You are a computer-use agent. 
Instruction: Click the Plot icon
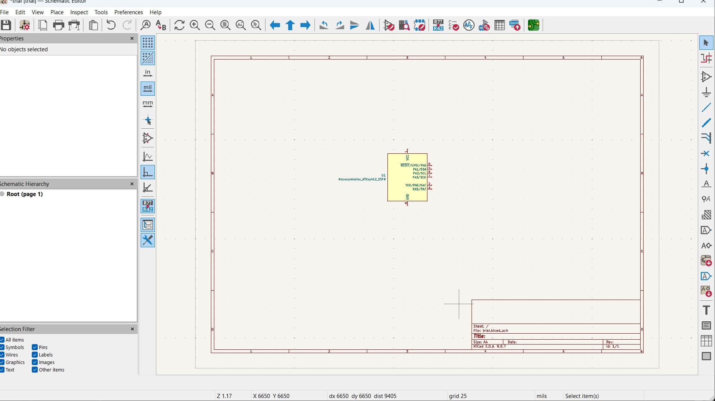75,25
